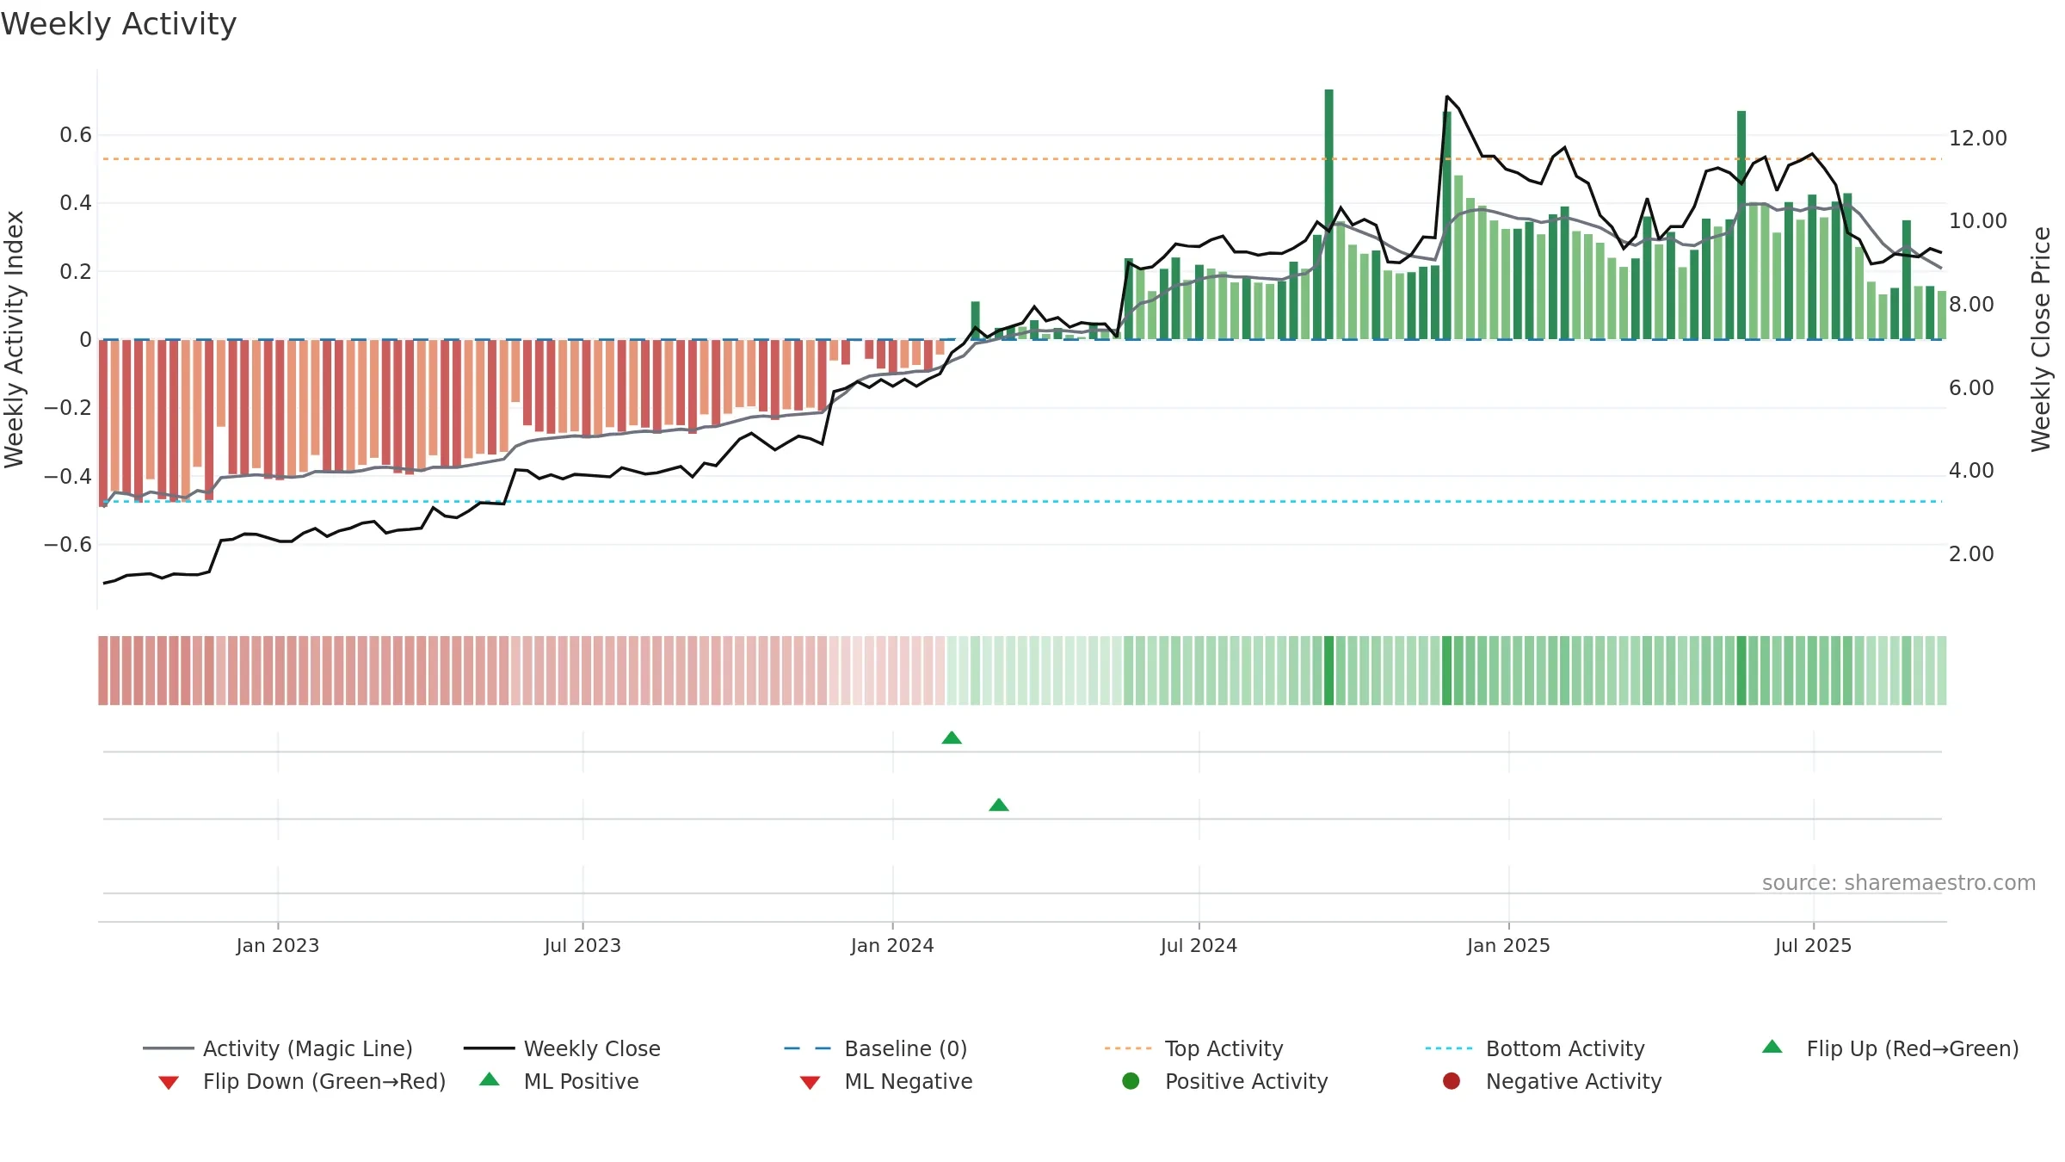Click the Activity (Magic Line) gray line sample
The image size is (2065, 1162).
click(168, 1048)
